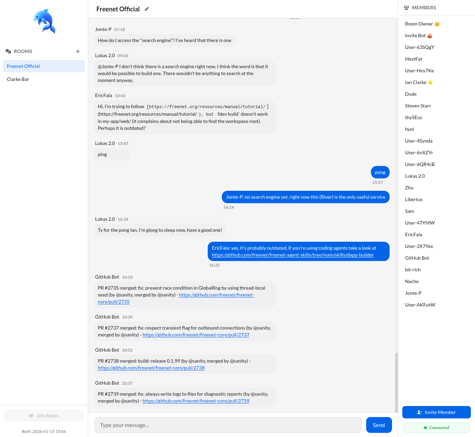Click the message input field
This screenshot has height=437, width=475.
pyautogui.click(x=228, y=425)
